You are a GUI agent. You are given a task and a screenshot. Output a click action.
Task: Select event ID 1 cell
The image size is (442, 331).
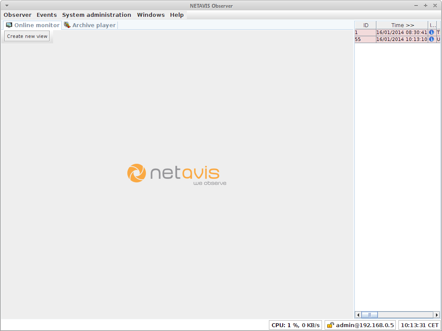[365, 32]
